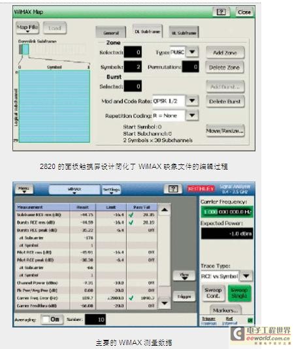Select the Subframe RCE rms row
Screen dimensions: 294x349
(x=86, y=215)
